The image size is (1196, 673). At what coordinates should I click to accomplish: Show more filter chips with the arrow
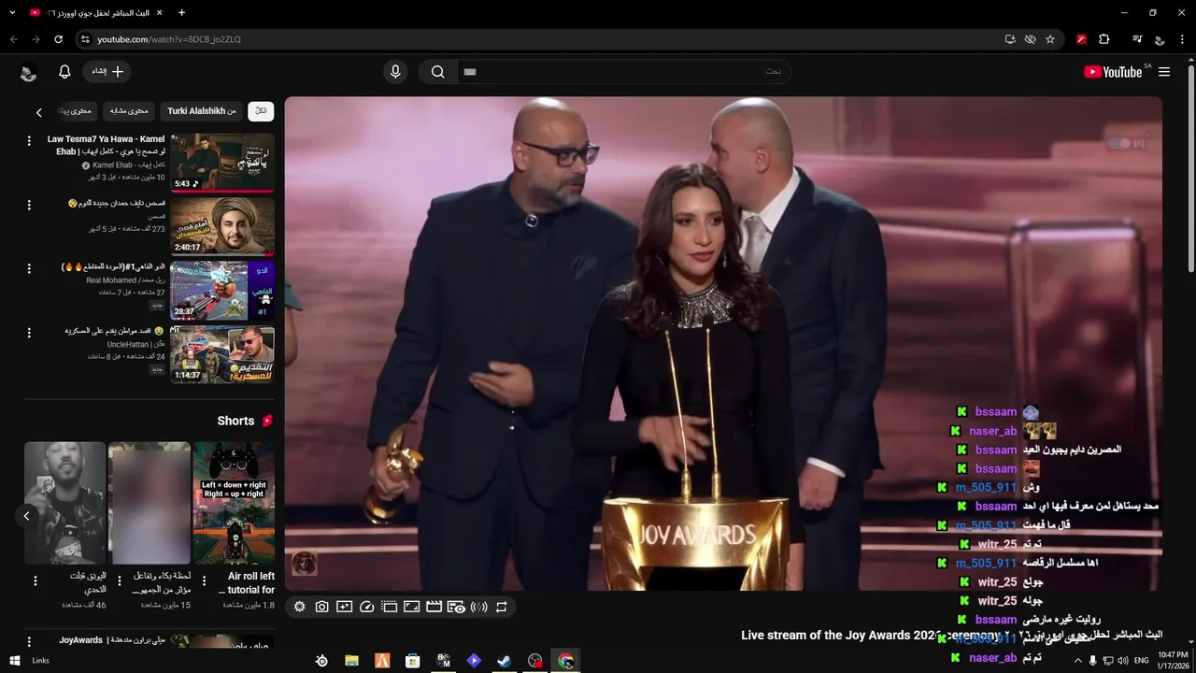click(x=38, y=112)
